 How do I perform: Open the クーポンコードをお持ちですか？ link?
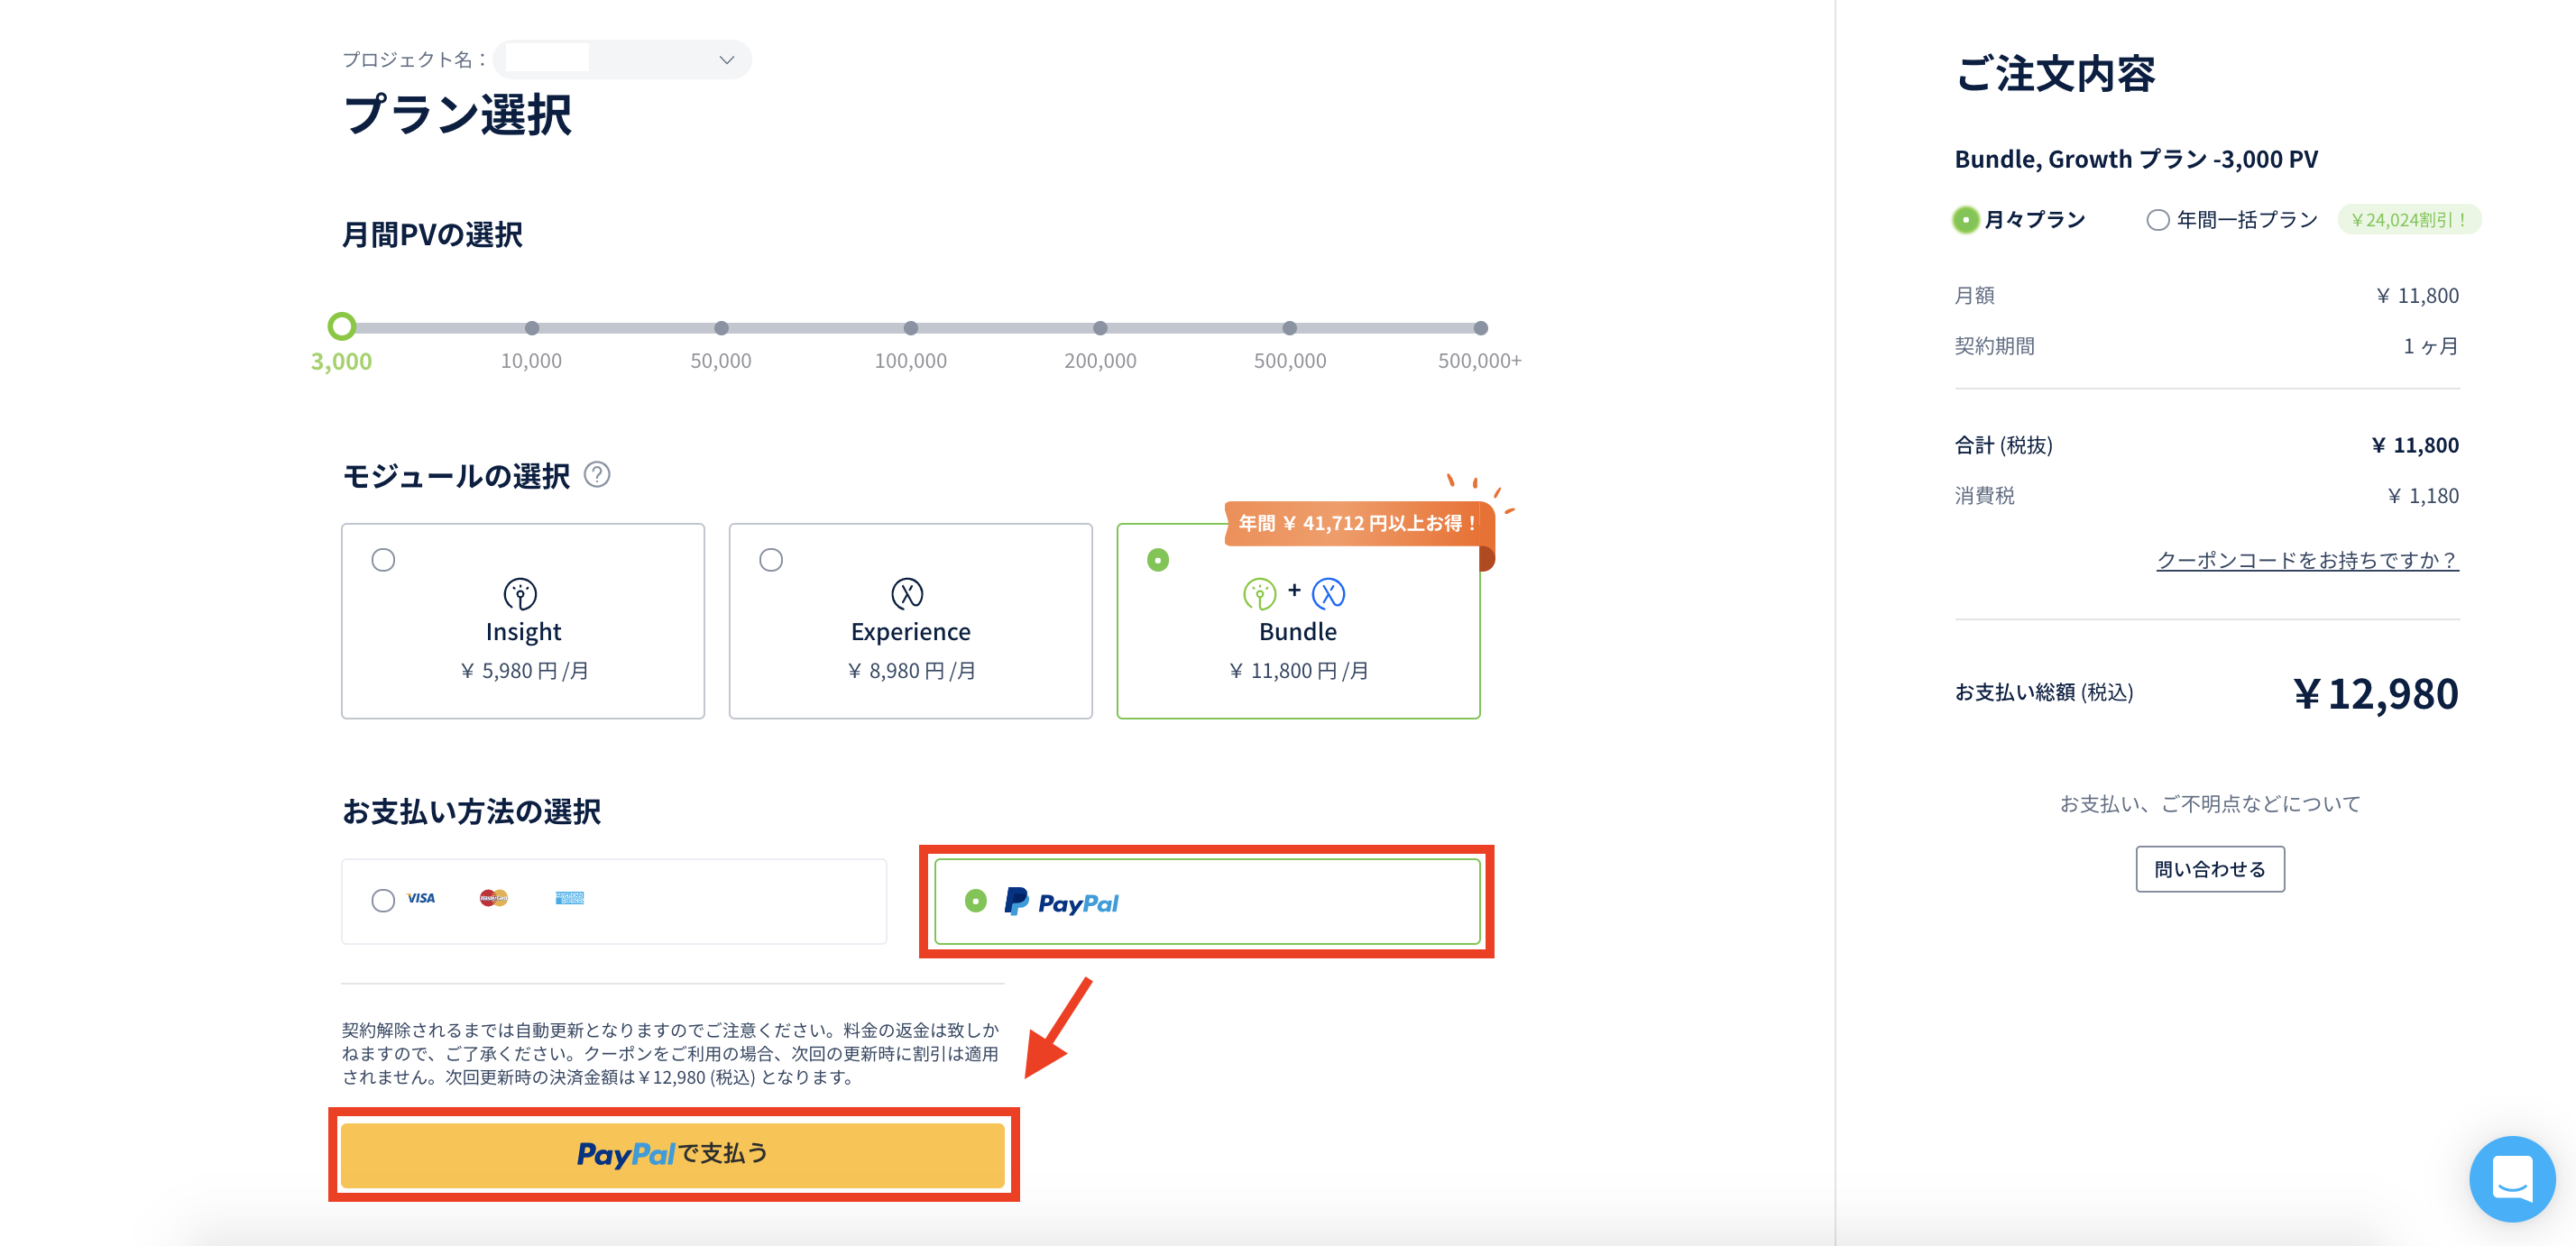[x=2307, y=561]
